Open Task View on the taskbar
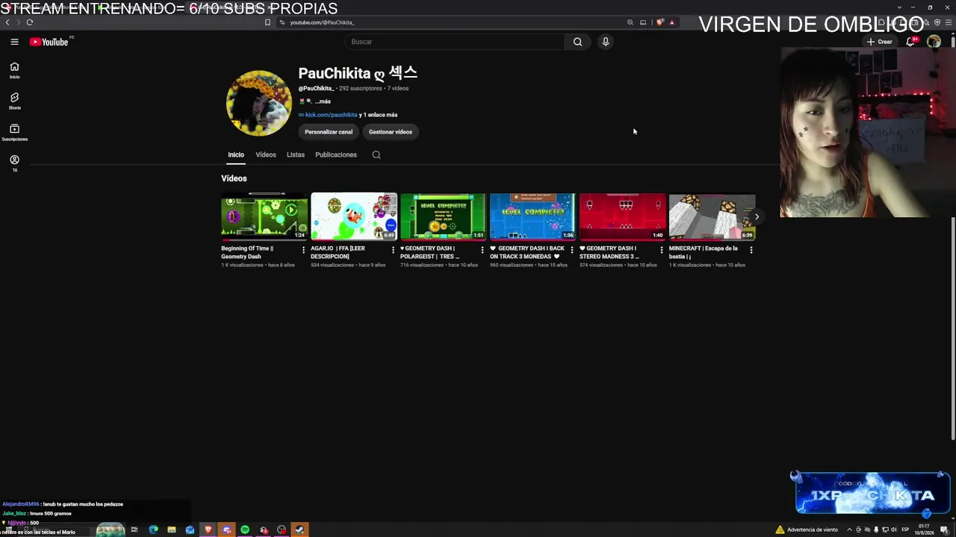This screenshot has width=956, height=537. tap(134, 530)
